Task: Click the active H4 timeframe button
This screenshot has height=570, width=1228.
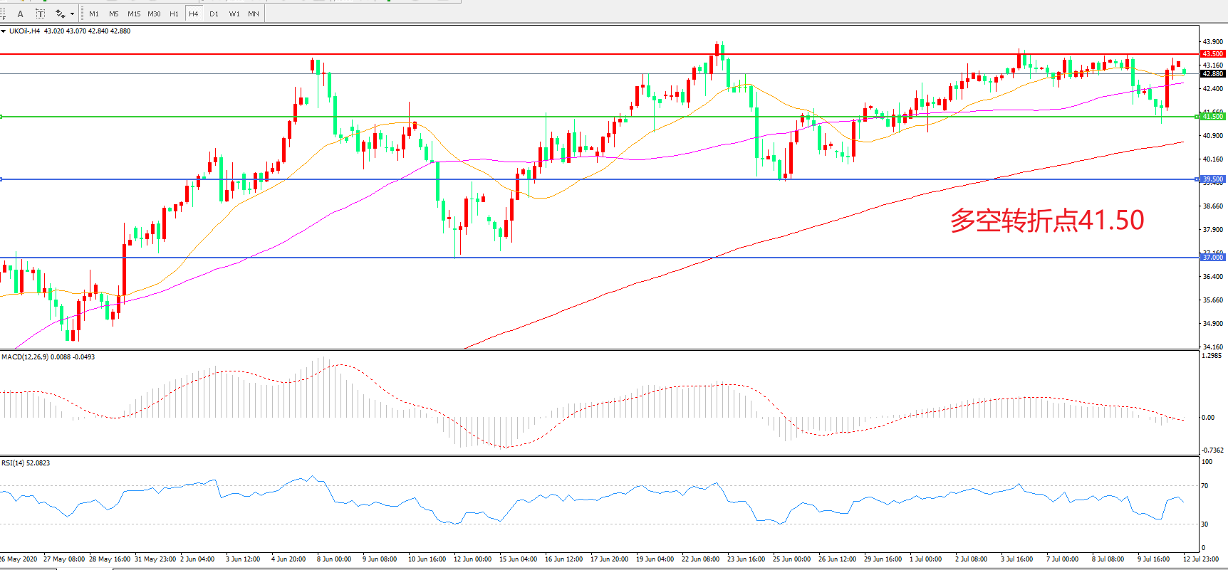Action: pyautogui.click(x=193, y=14)
